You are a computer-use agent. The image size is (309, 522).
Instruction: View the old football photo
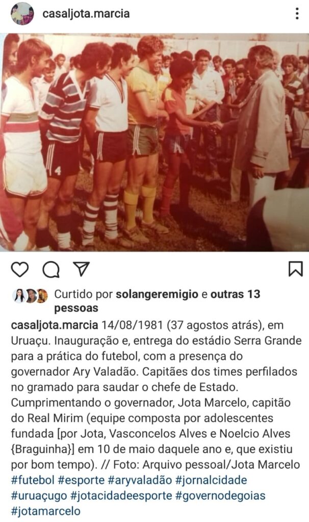pyautogui.click(x=154, y=142)
